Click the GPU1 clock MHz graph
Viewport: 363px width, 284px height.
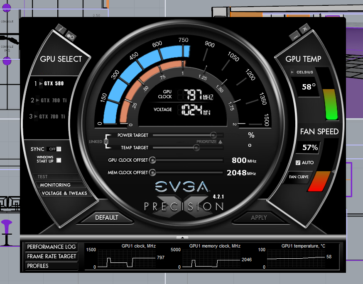(127, 258)
